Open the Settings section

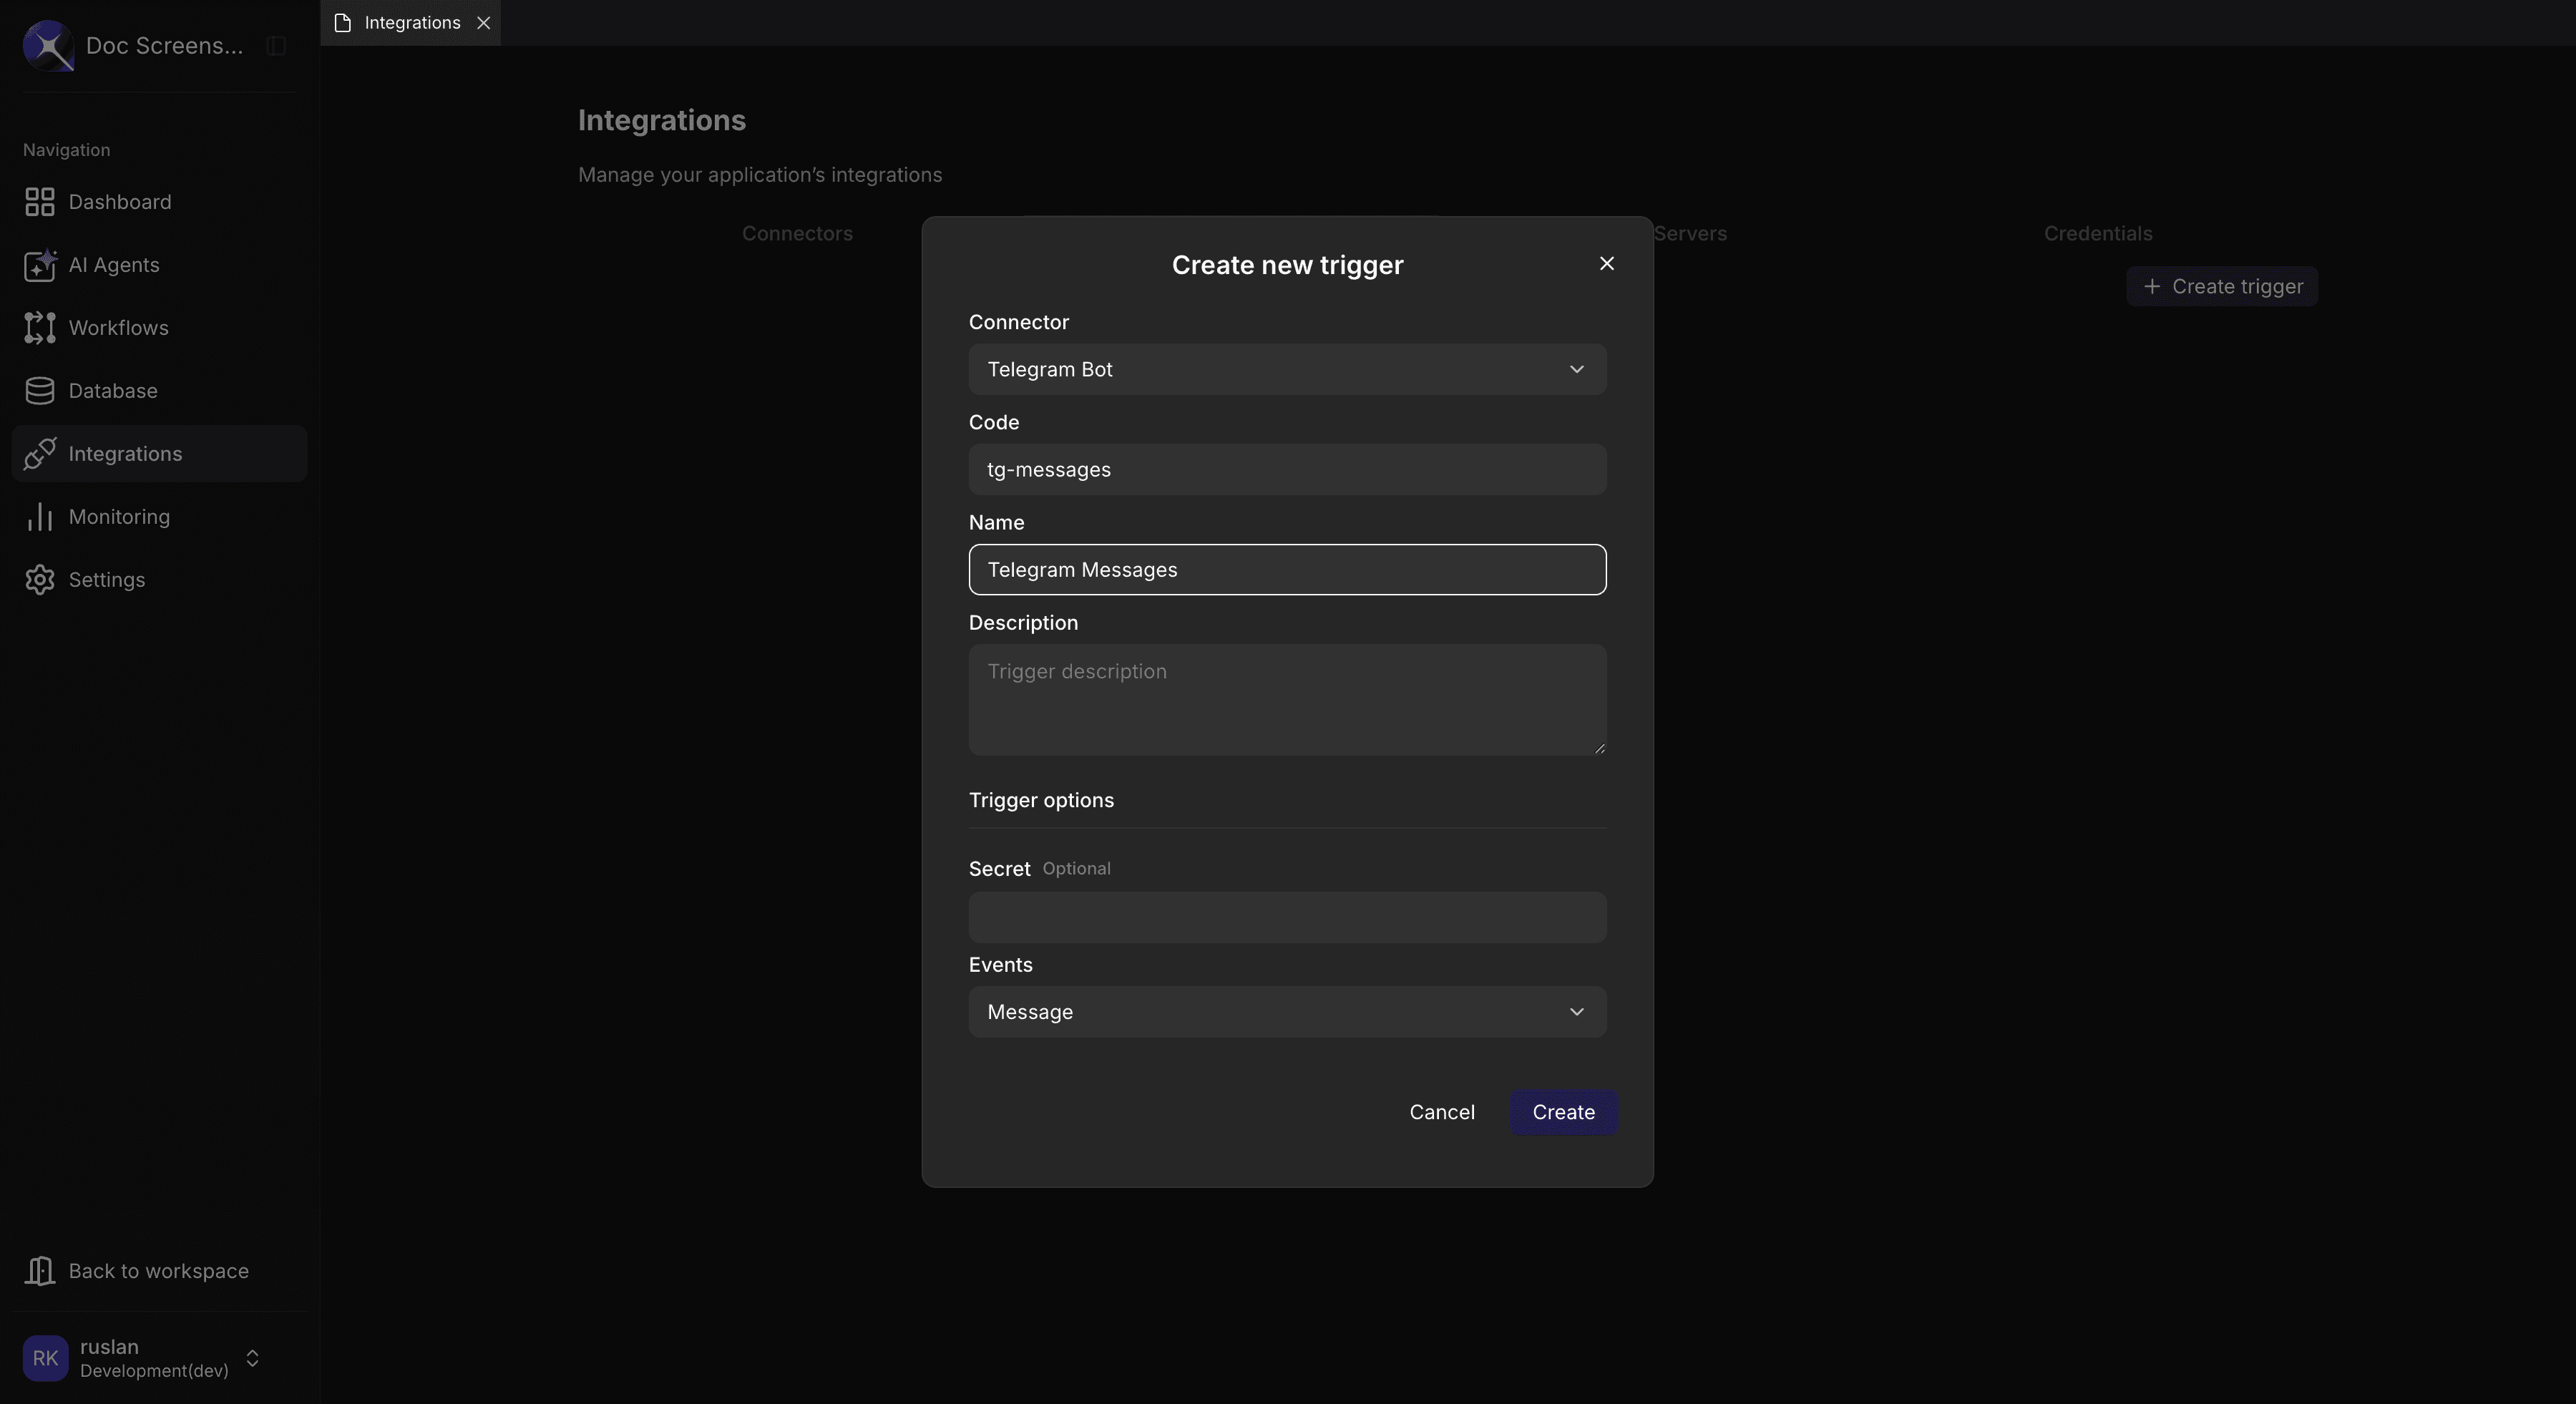point(106,579)
